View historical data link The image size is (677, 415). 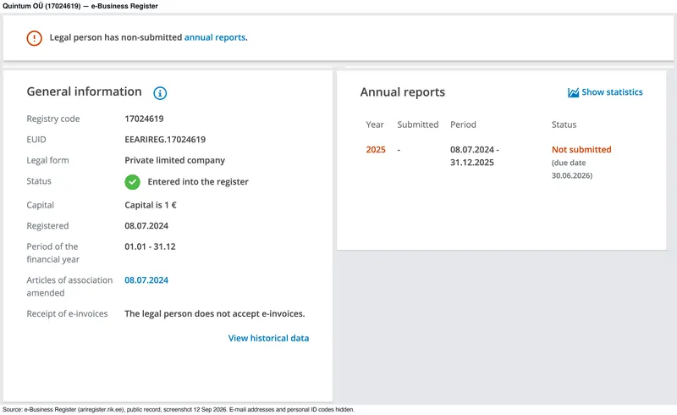click(268, 338)
